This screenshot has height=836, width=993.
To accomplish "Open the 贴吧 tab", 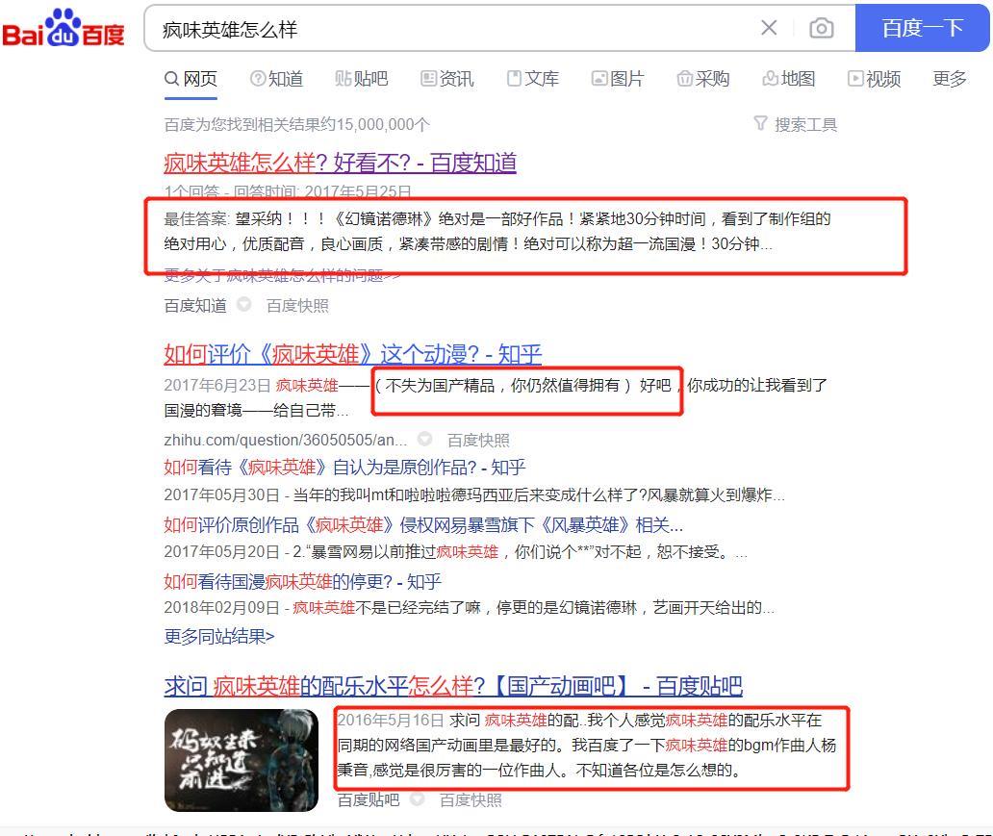I will 362,79.
